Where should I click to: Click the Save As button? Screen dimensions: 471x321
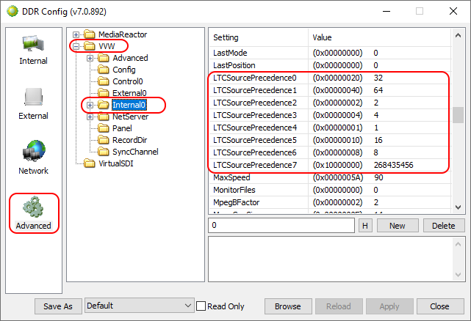(58, 306)
